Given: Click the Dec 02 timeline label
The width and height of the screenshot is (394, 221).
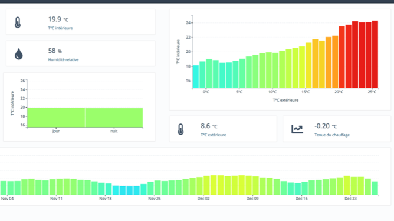Looking at the screenshot, I should [x=203, y=199].
